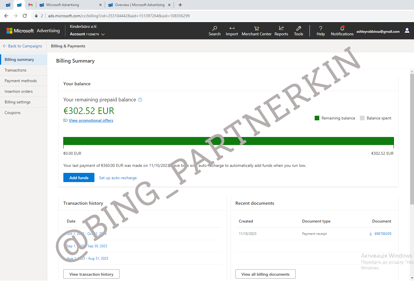Open the Search tool in header
Image resolution: width=414 pixels, height=282 pixels.
point(214,31)
